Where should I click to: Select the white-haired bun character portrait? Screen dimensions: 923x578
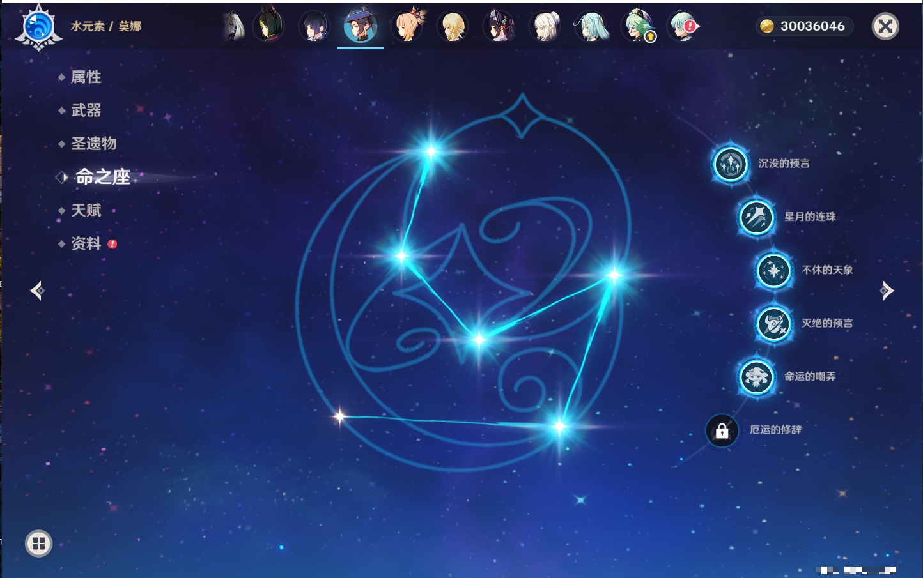(547, 26)
